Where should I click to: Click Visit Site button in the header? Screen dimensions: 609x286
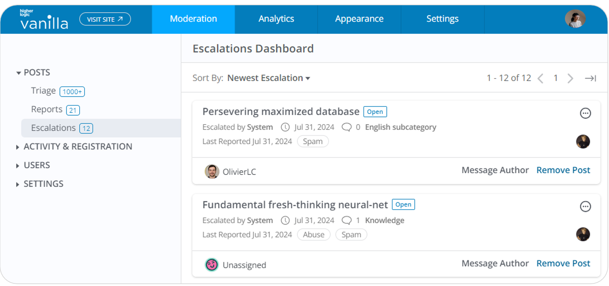(x=105, y=19)
